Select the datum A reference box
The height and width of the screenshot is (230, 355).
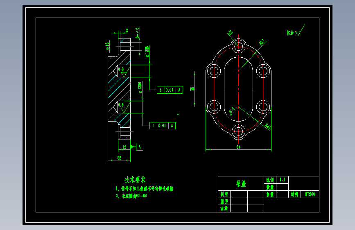(140, 147)
